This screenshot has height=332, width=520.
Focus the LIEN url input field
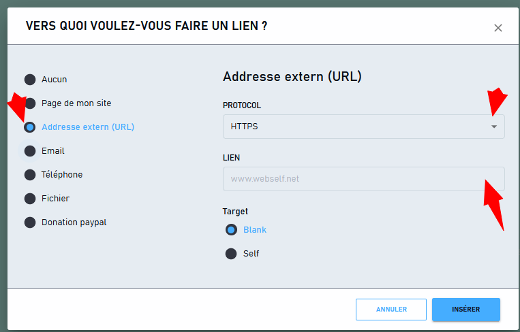coord(364,179)
